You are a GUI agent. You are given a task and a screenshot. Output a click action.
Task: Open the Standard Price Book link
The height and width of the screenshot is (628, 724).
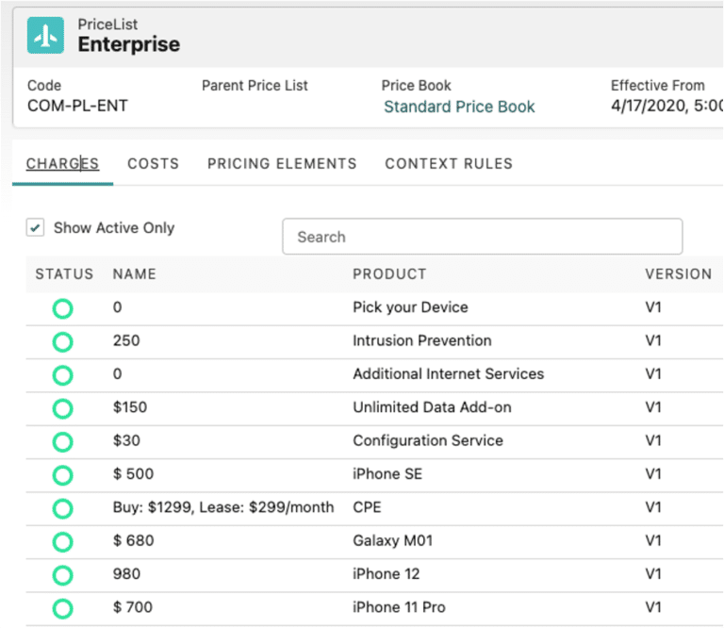[459, 107]
